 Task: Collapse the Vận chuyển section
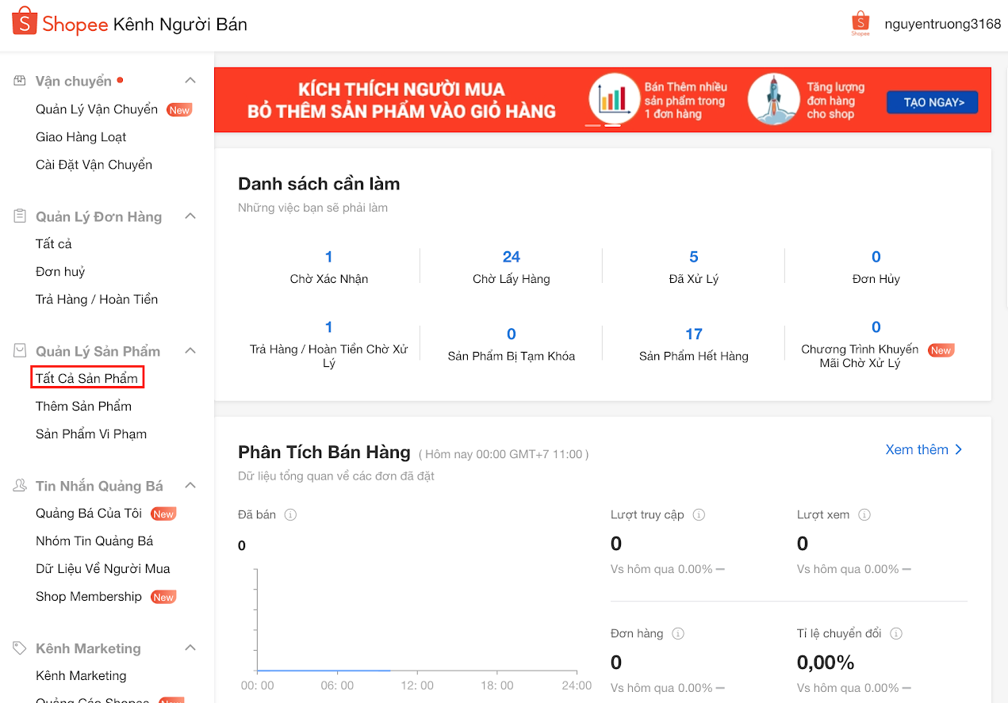pos(190,81)
